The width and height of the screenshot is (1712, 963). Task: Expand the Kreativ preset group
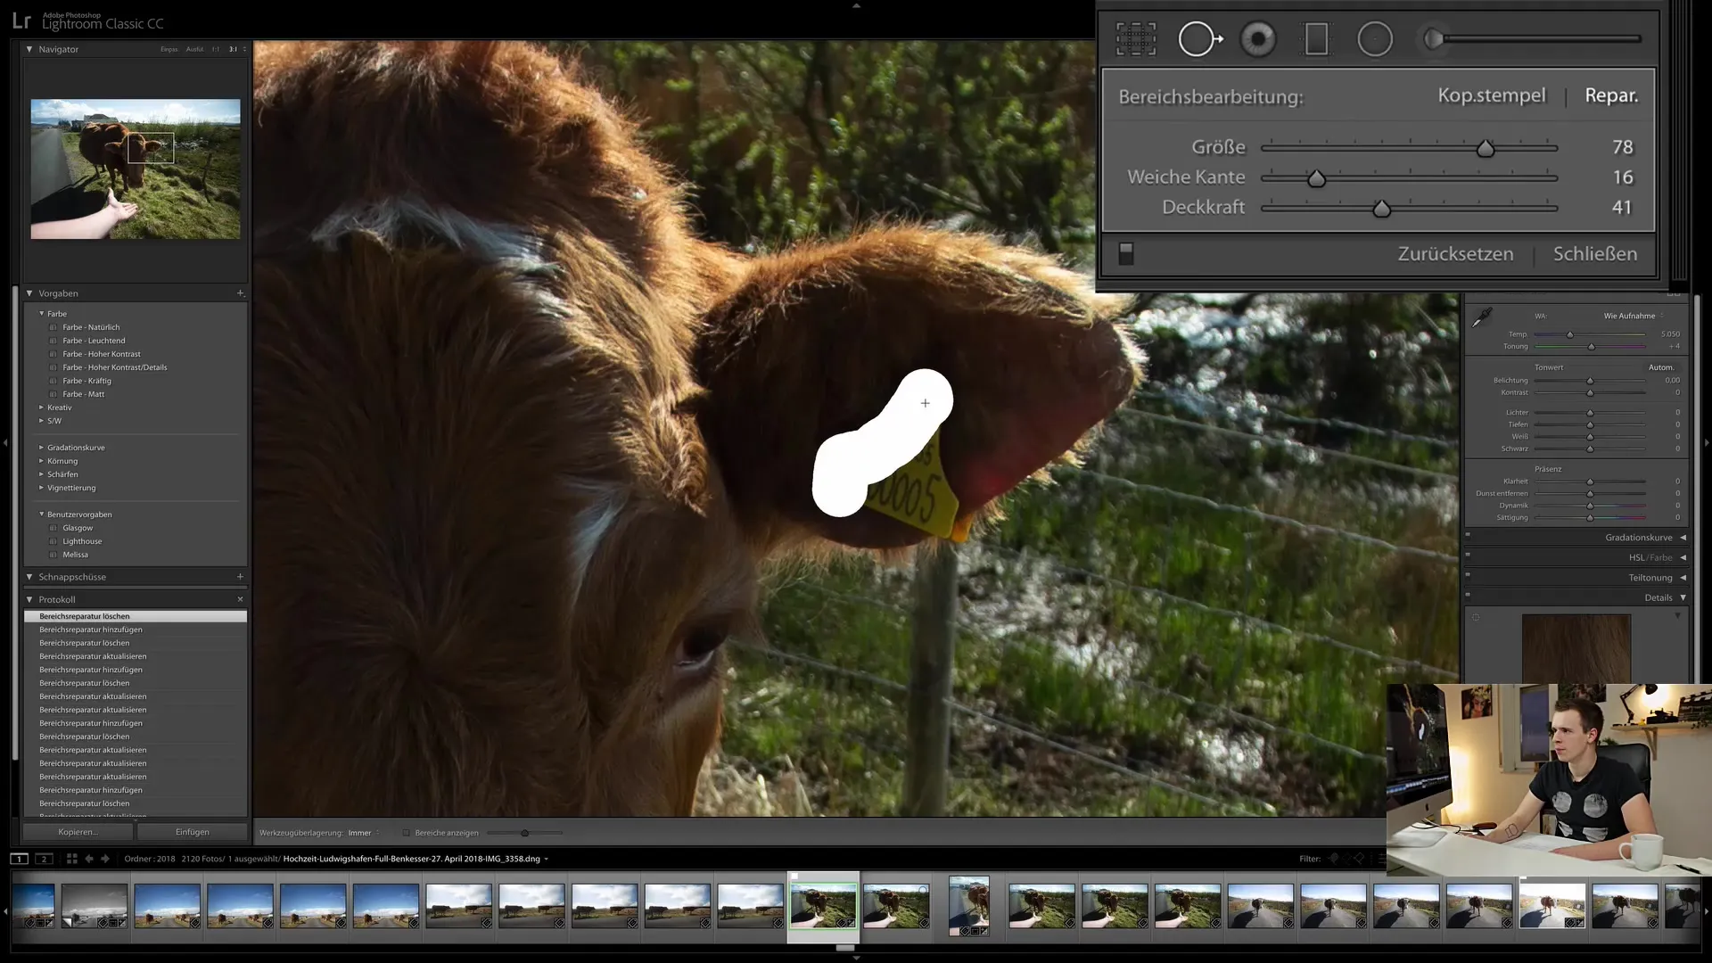[41, 407]
